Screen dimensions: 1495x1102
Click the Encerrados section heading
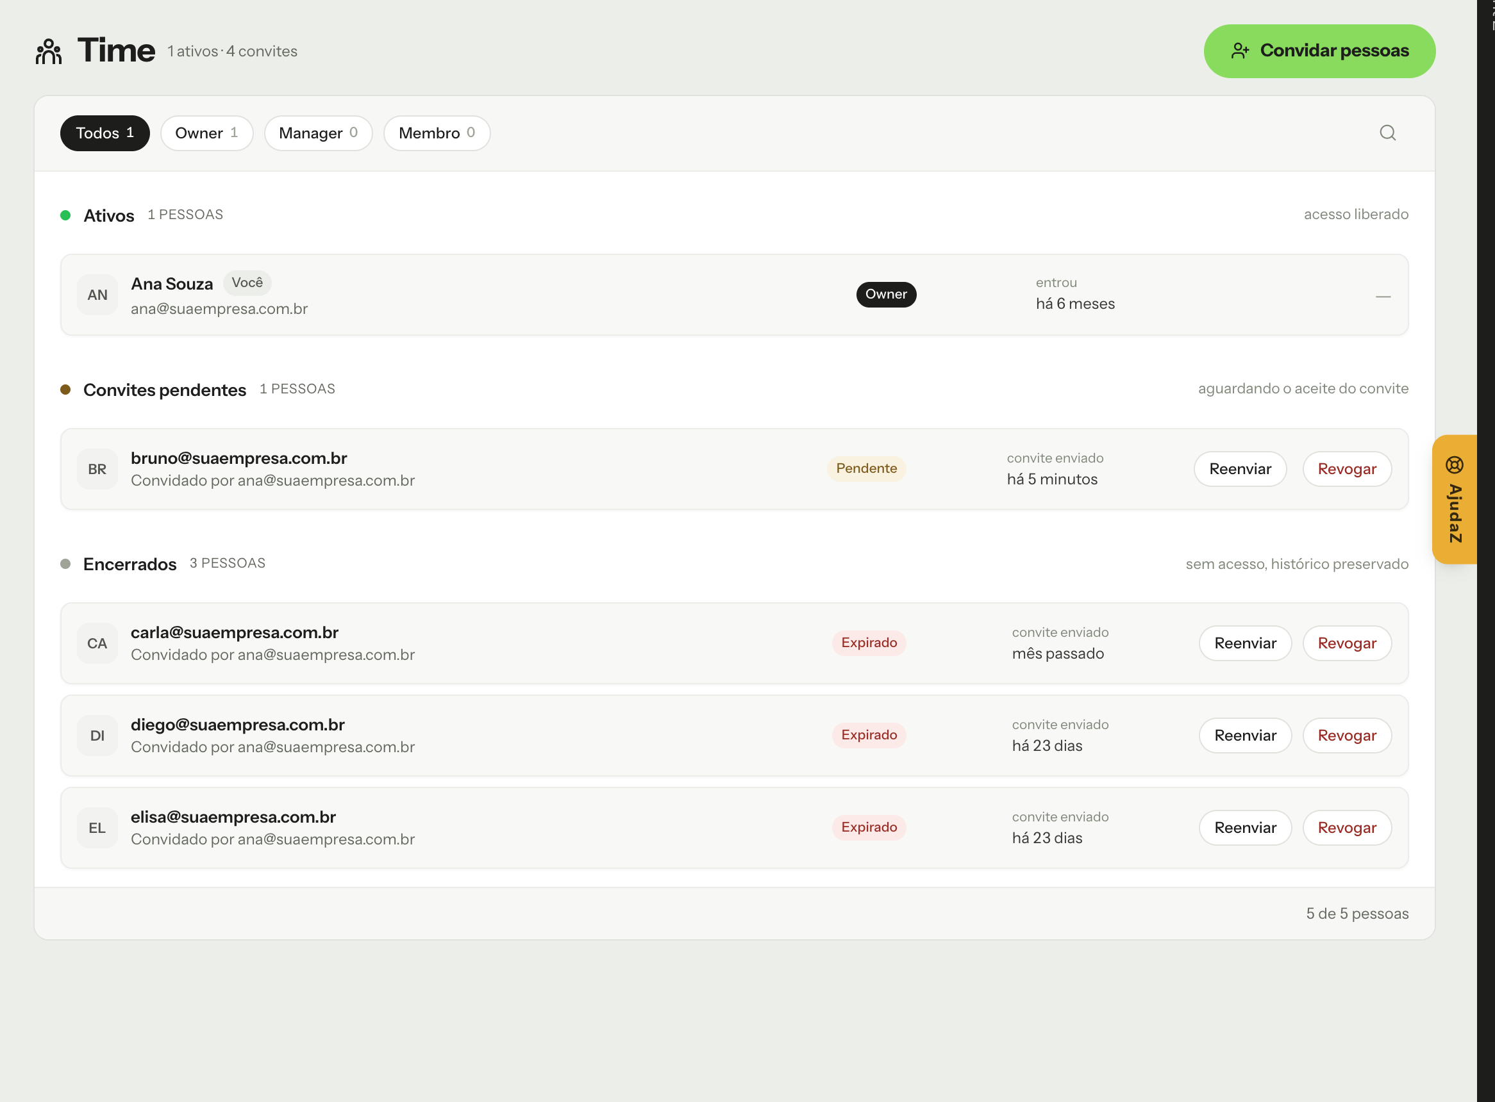(x=129, y=564)
